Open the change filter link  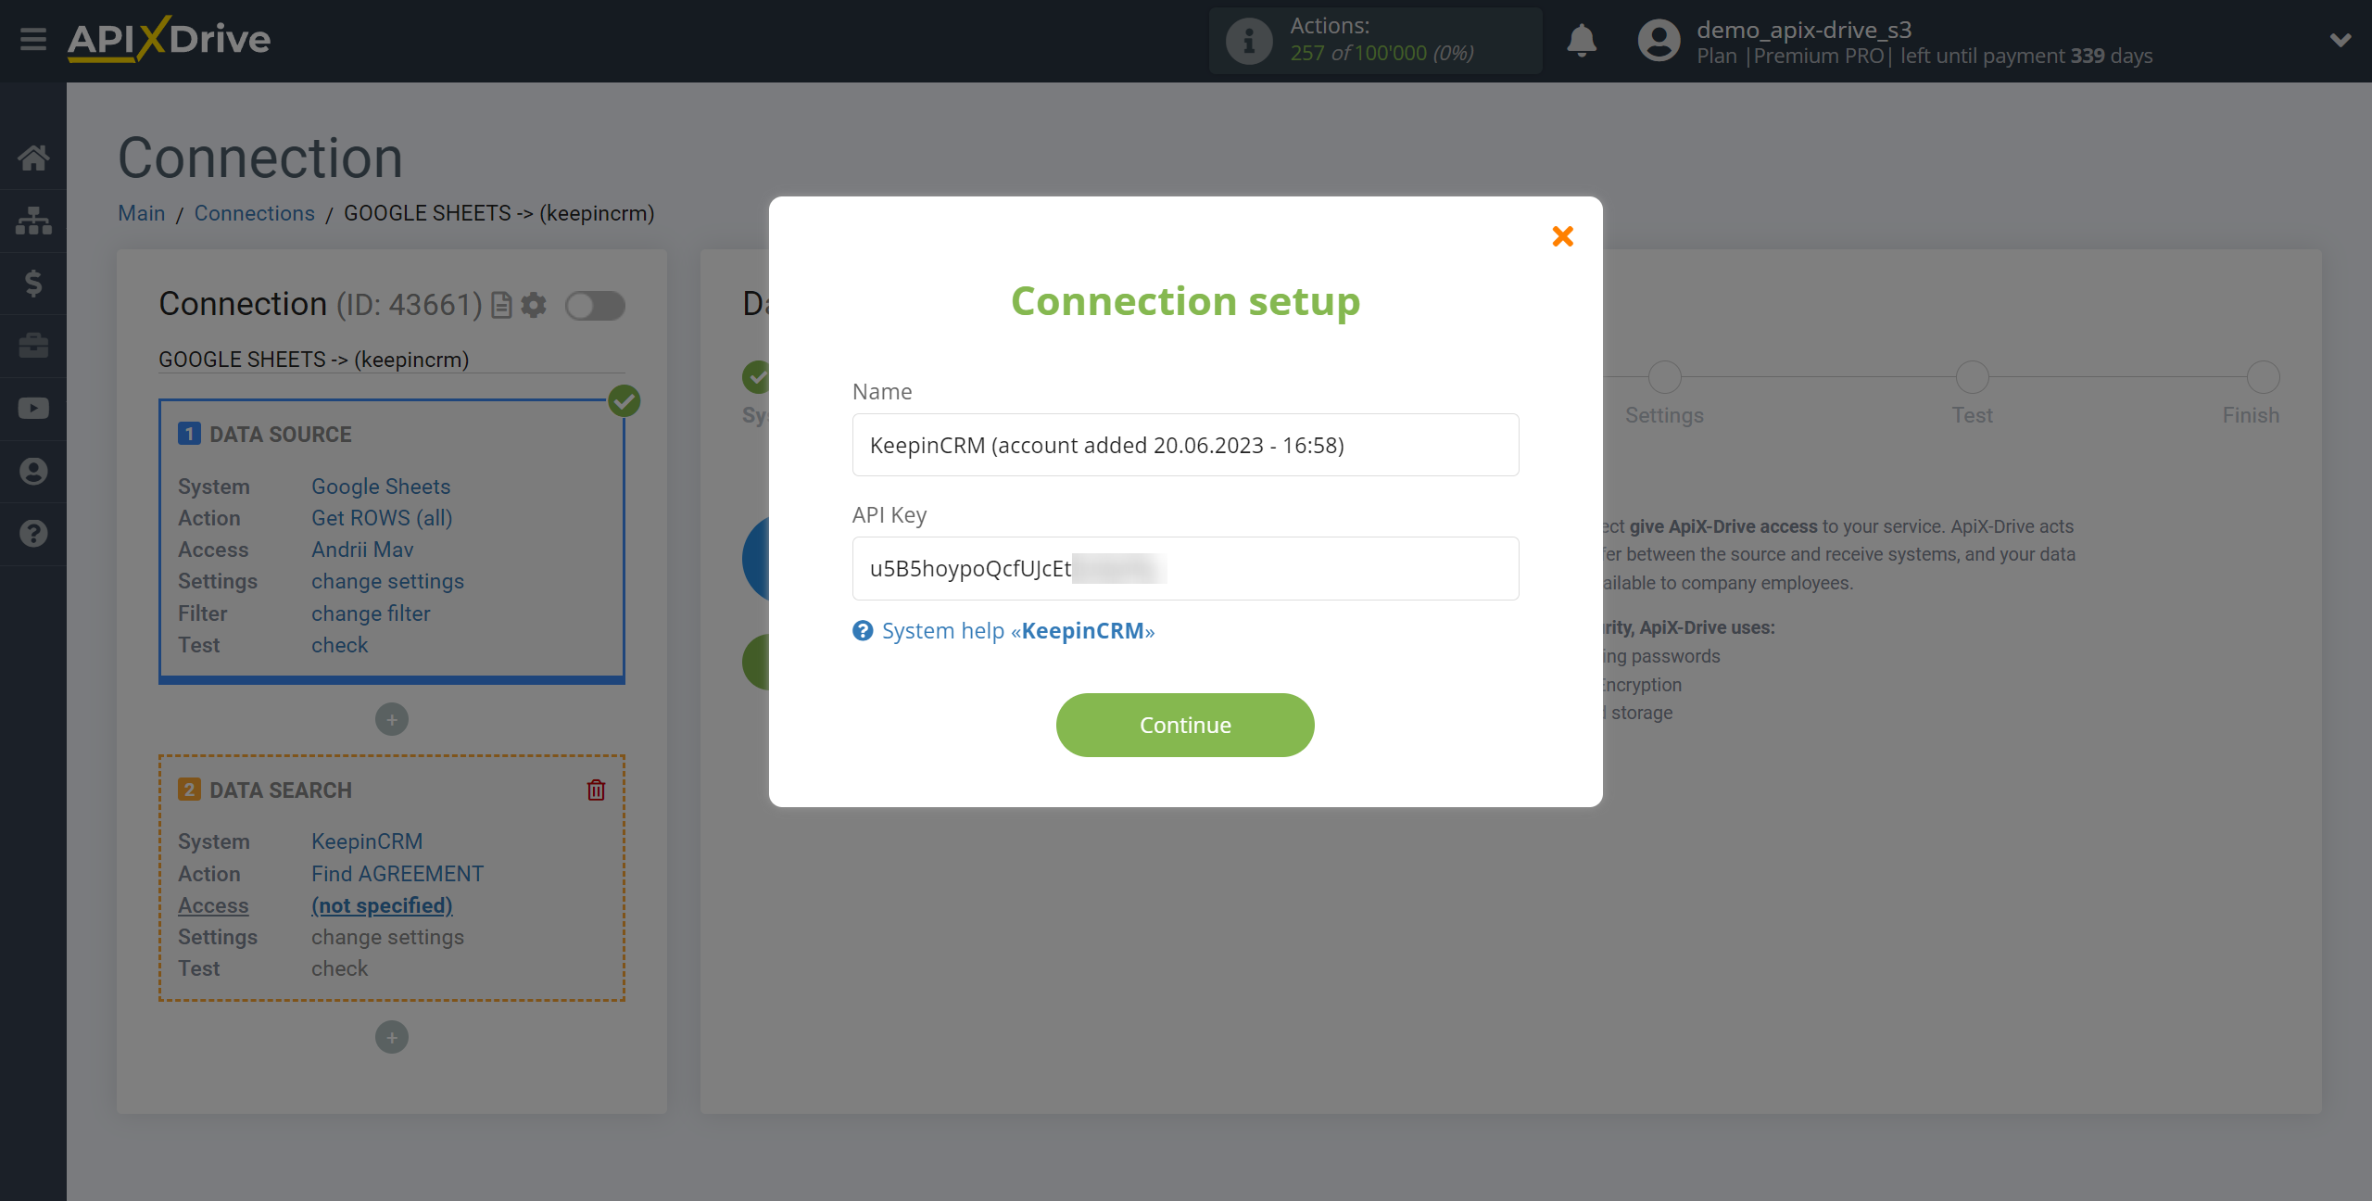click(371, 613)
